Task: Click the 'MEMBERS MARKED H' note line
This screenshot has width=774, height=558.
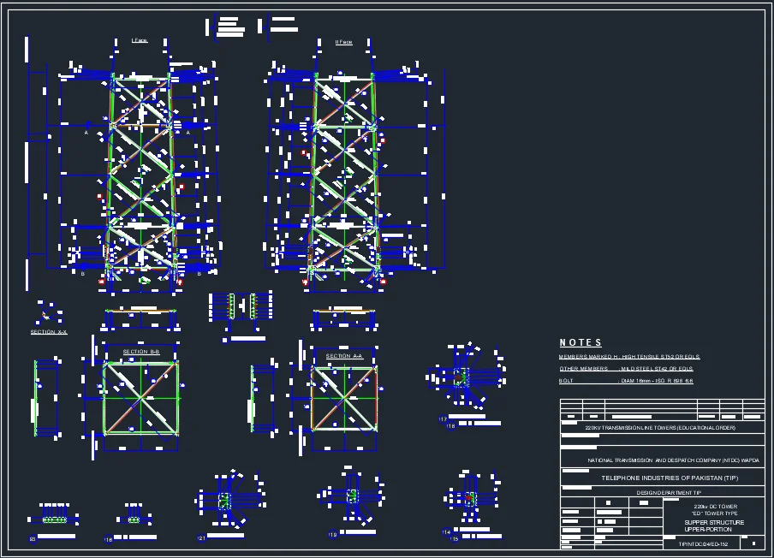Action: point(629,356)
